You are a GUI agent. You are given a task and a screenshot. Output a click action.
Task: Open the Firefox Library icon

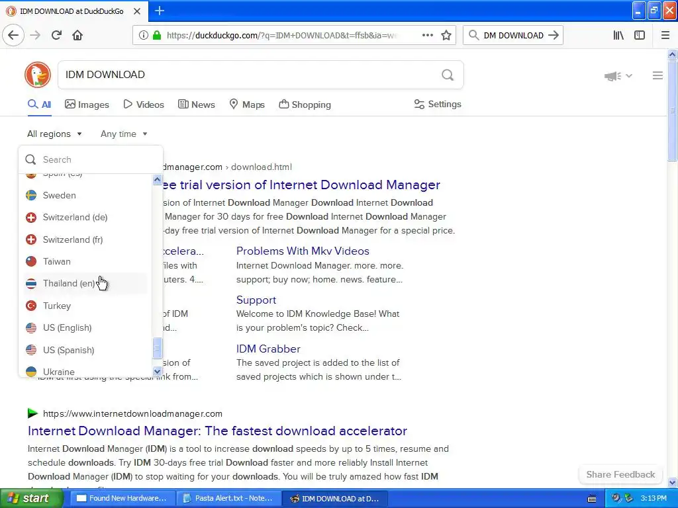618,36
